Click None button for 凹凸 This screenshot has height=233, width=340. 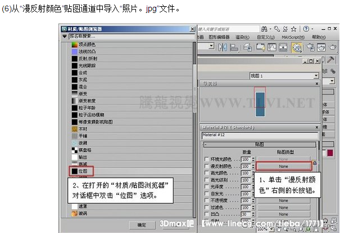(283, 214)
